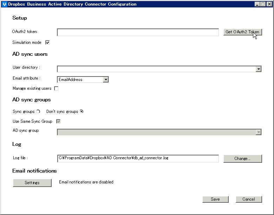This screenshot has width=274, height=215.
Task: Click the 'OAuth2 token:' label
Action: (x=25, y=32)
